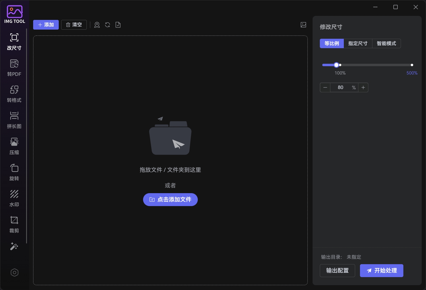Image resolution: width=426 pixels, height=290 pixels.
Task: Click the scale slider handle
Action: [336, 65]
